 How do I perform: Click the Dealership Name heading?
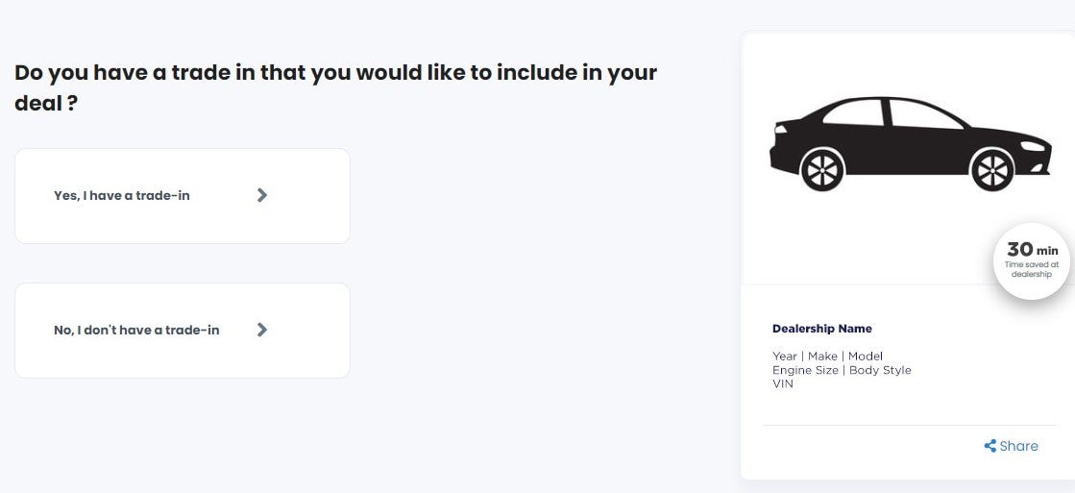coord(822,329)
